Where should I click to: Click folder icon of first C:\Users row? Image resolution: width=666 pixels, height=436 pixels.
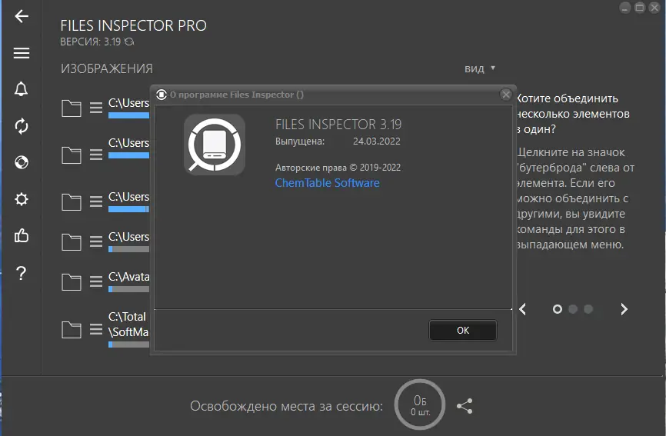(x=72, y=108)
